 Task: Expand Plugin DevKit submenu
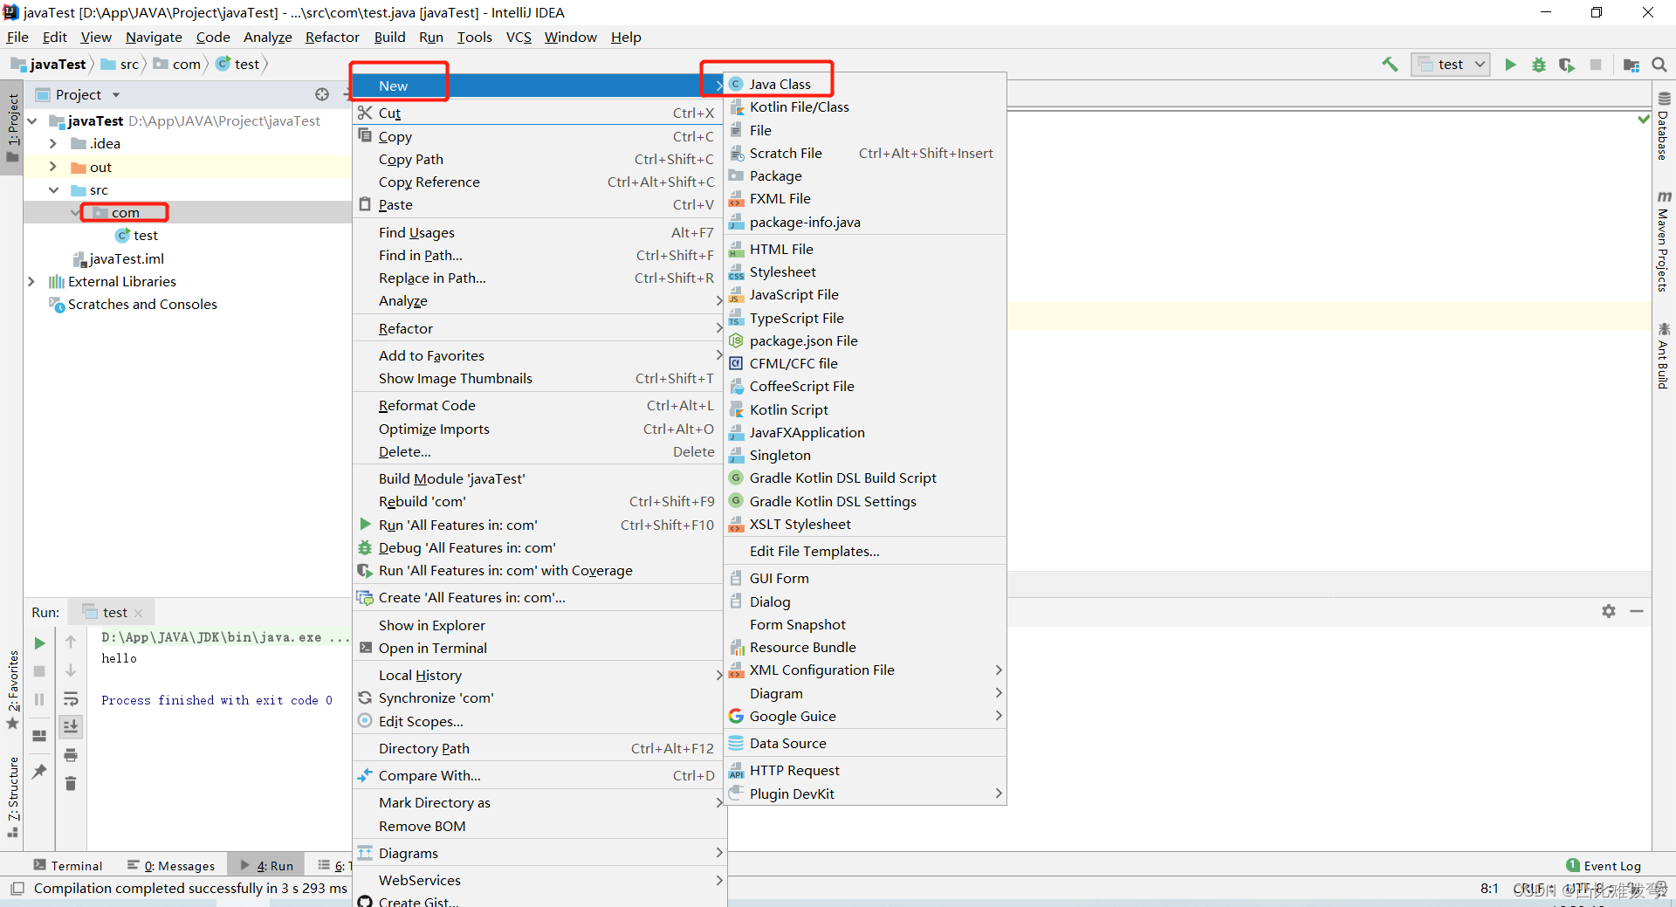(x=865, y=794)
